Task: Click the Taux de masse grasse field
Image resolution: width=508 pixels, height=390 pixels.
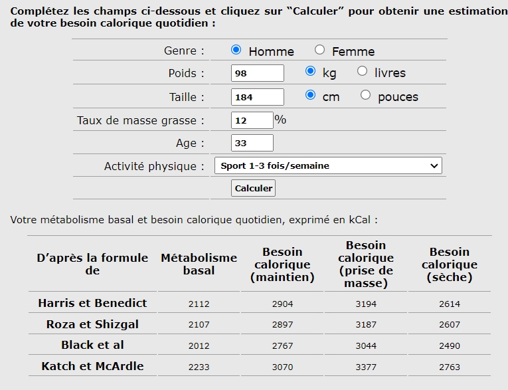Action: click(252, 120)
